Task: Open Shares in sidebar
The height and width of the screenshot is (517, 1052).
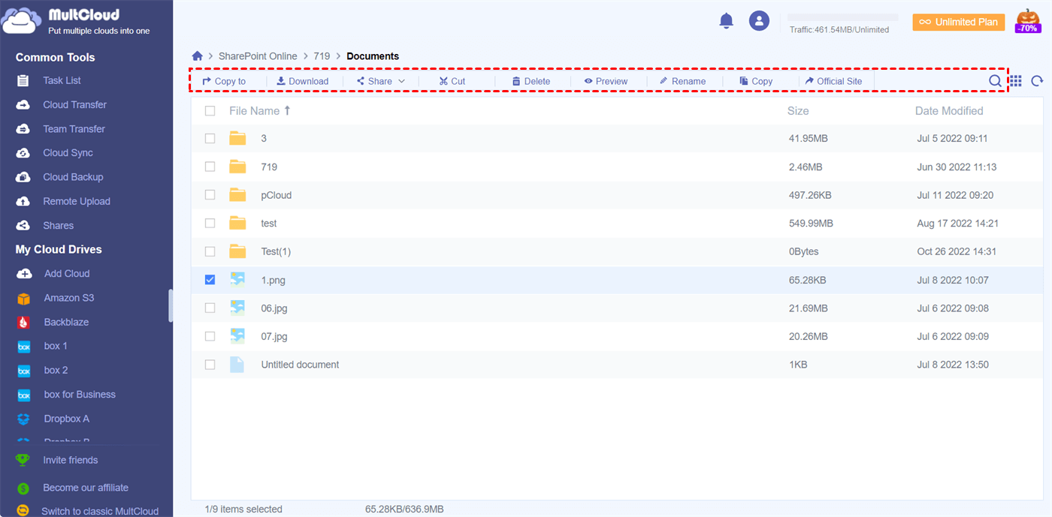Action: pos(58,225)
